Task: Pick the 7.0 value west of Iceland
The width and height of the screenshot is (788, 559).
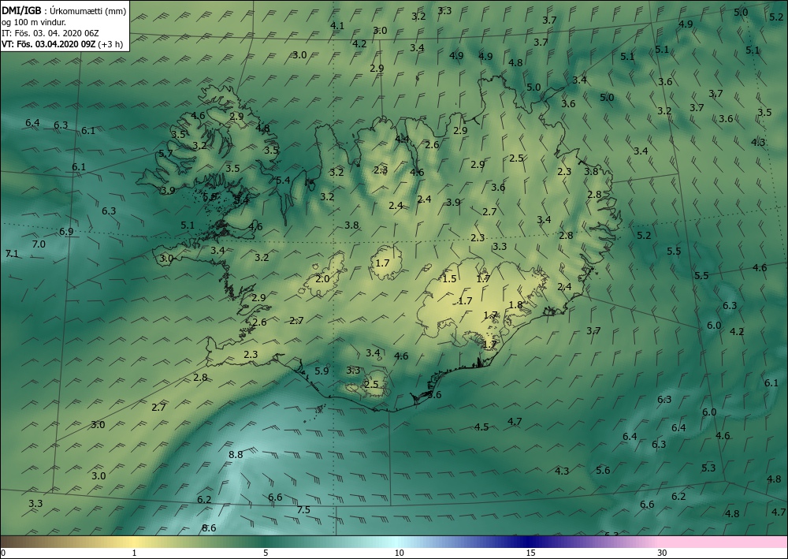Action: (x=39, y=244)
